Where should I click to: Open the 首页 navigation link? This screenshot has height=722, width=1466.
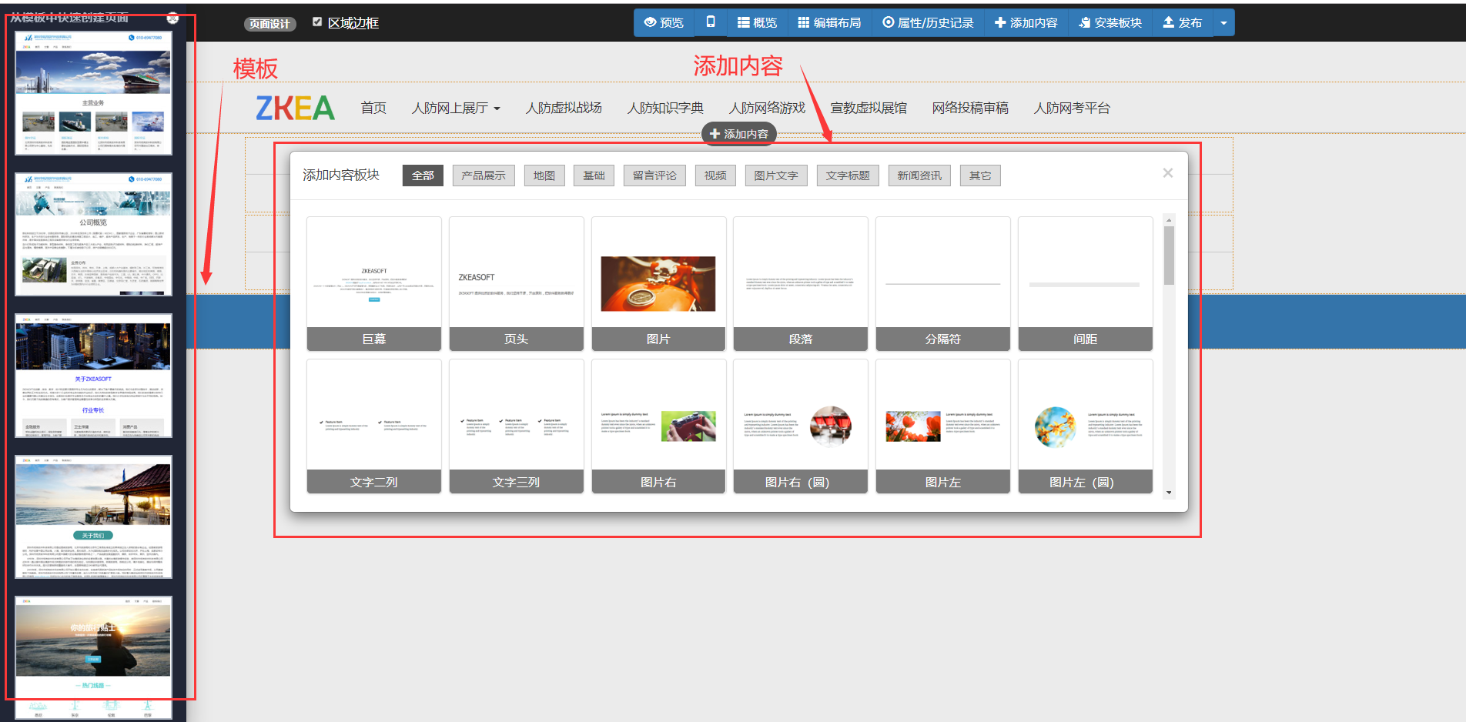click(x=373, y=109)
